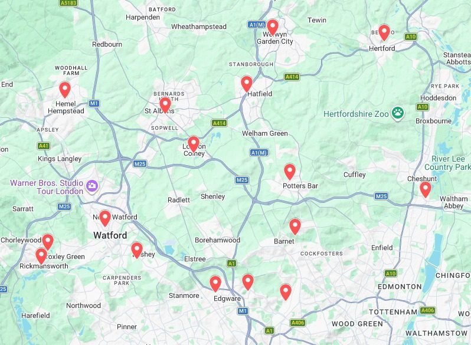The height and width of the screenshot is (345, 471).
Task: Click the Hatfield location pin
Action: coord(247,84)
